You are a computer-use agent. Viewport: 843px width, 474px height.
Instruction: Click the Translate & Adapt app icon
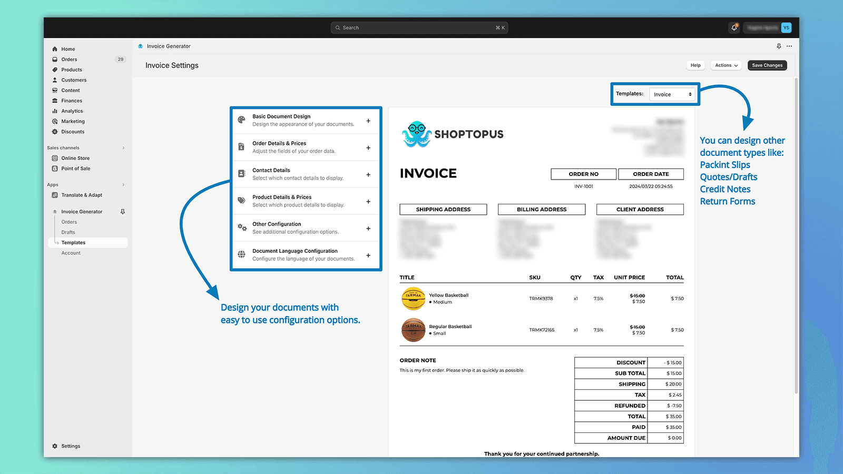(x=55, y=195)
